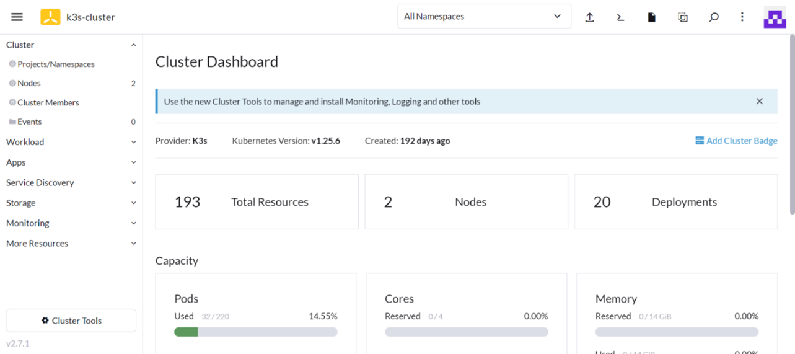Viewport: 795px width, 354px height.
Task: Open Projects/Namespaces in sidebar
Action: pyautogui.click(x=56, y=64)
